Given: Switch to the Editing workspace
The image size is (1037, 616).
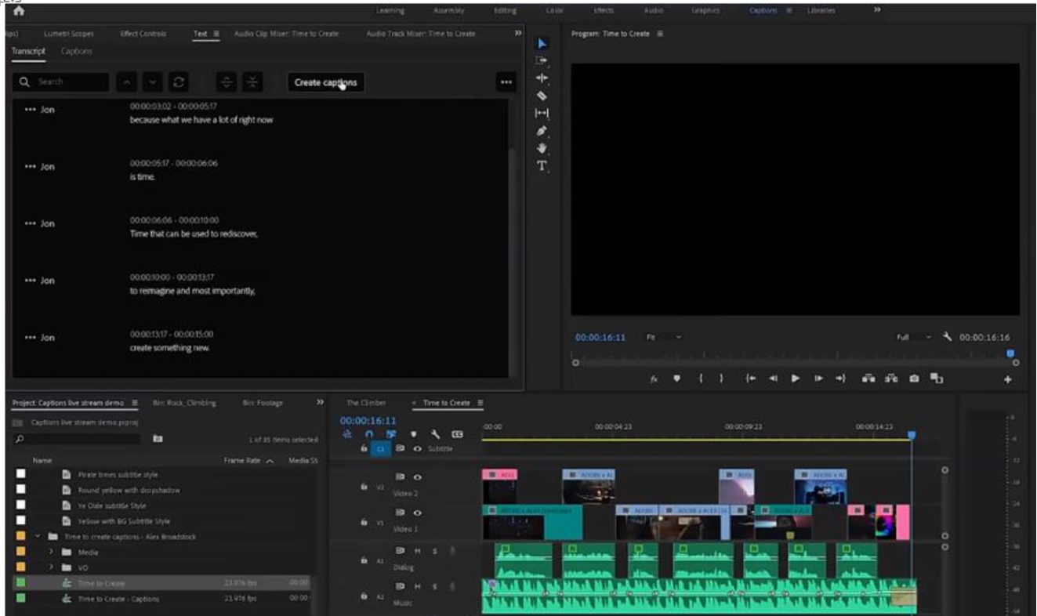Looking at the screenshot, I should coord(506,10).
